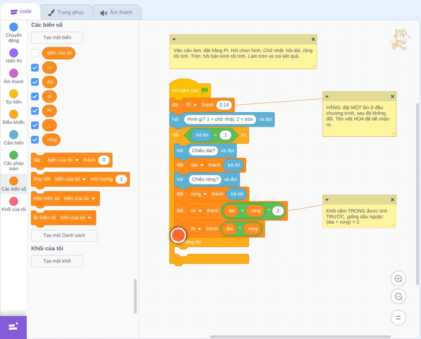Reset workspace zoom to default

click(398, 318)
